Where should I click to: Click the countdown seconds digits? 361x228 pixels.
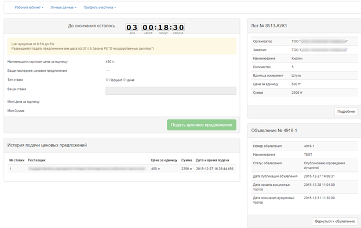click(x=178, y=27)
